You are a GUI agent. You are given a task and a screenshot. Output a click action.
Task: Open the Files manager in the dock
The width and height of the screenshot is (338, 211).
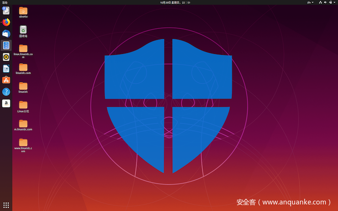click(x=6, y=45)
